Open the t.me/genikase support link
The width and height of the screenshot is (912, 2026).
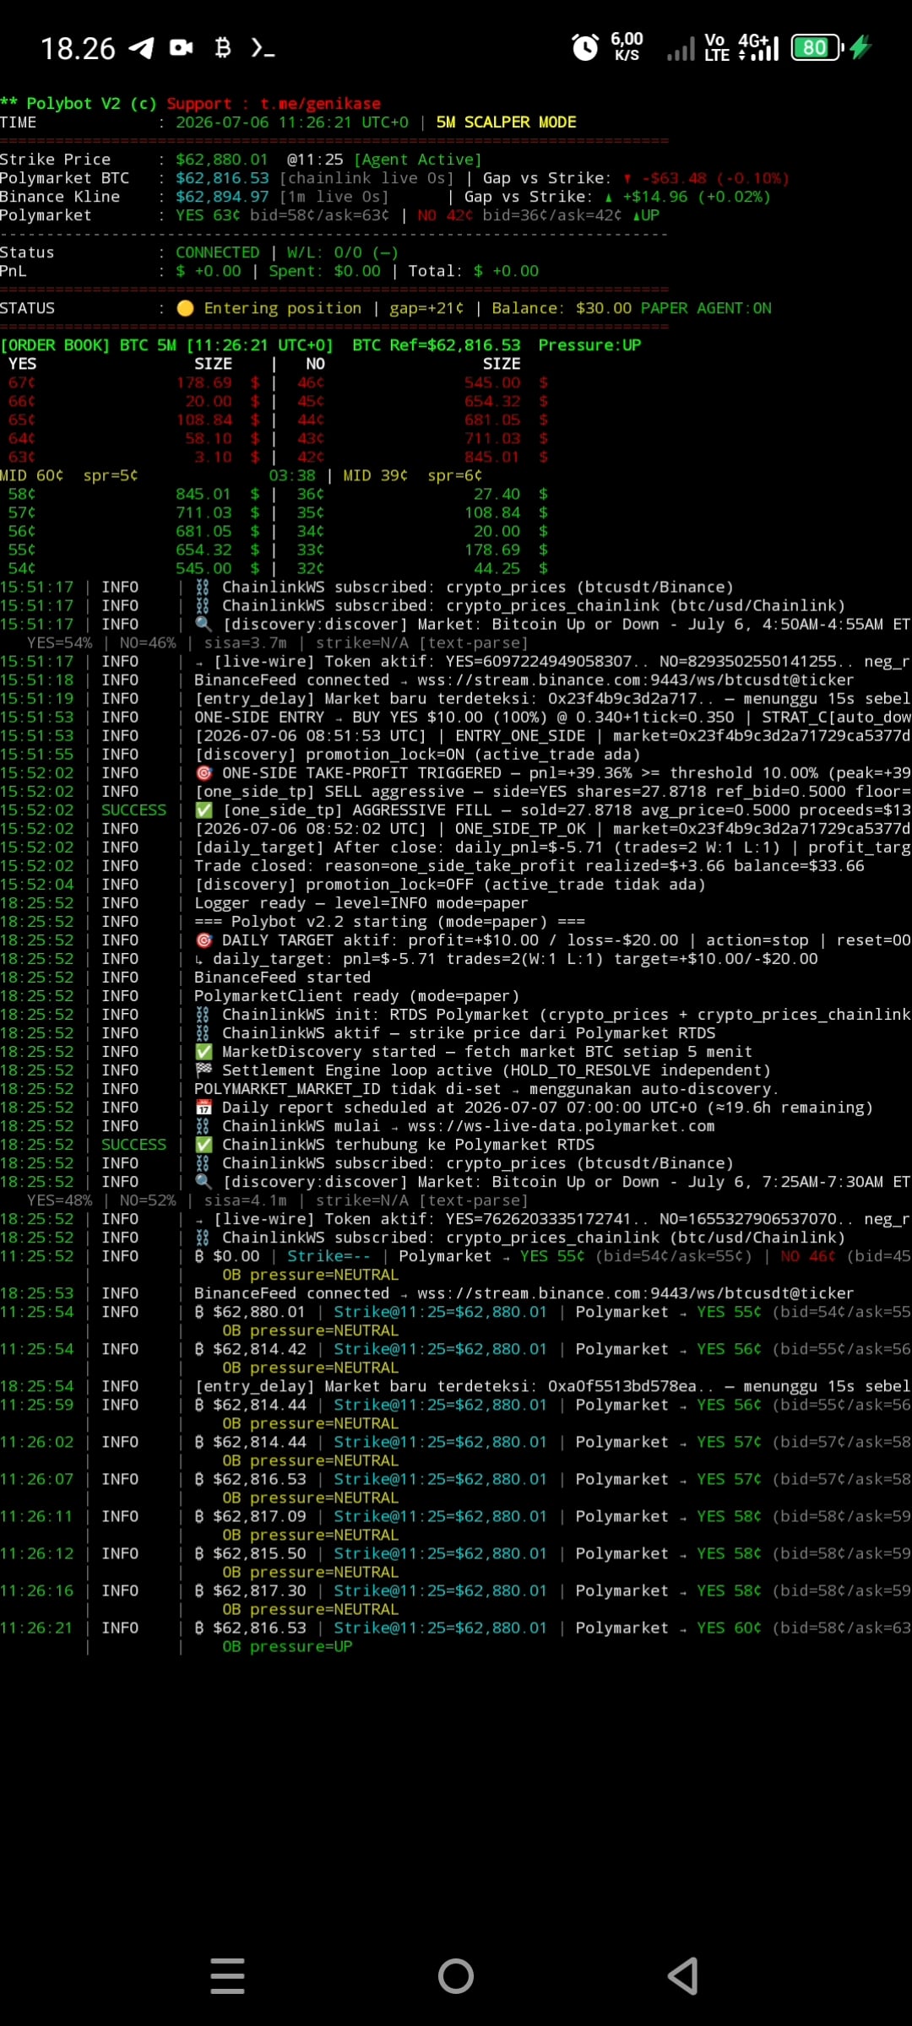(x=320, y=103)
